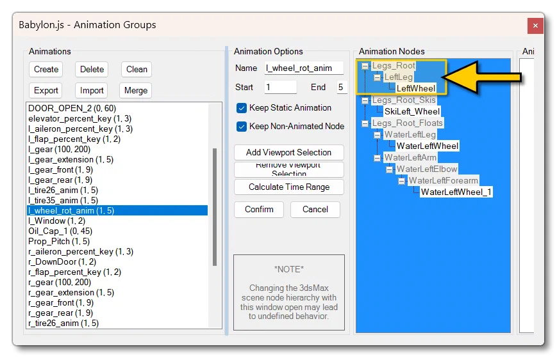557x358 pixels.
Task: Close the Animation Groups dialog
Action: click(x=535, y=26)
